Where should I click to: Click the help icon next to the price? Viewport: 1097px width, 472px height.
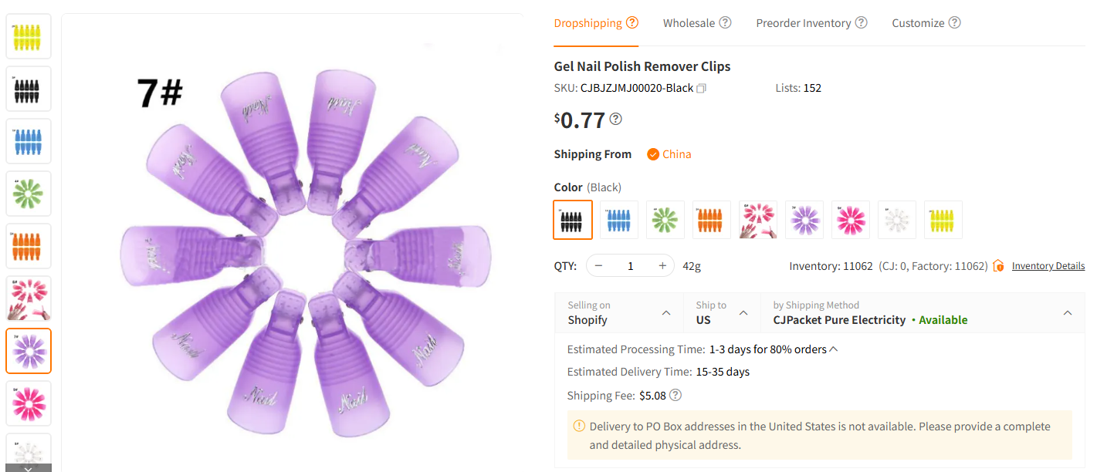tap(615, 120)
